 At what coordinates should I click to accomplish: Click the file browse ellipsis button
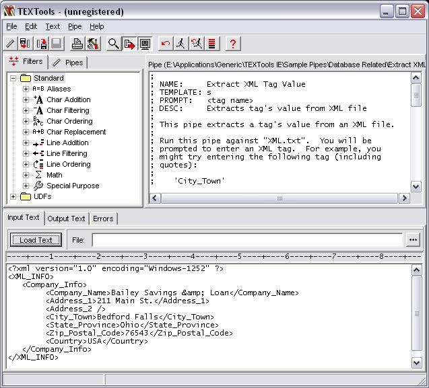pos(413,240)
